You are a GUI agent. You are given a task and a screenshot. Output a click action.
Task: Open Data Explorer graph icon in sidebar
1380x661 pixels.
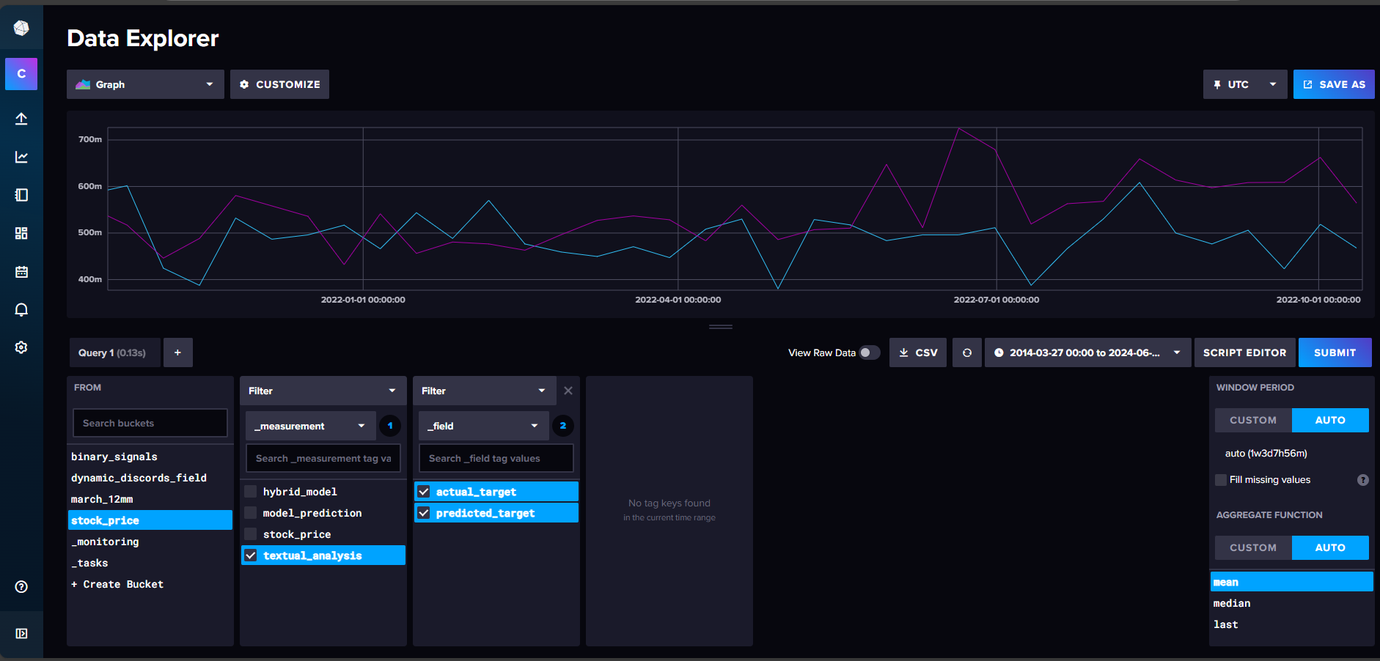[21, 157]
